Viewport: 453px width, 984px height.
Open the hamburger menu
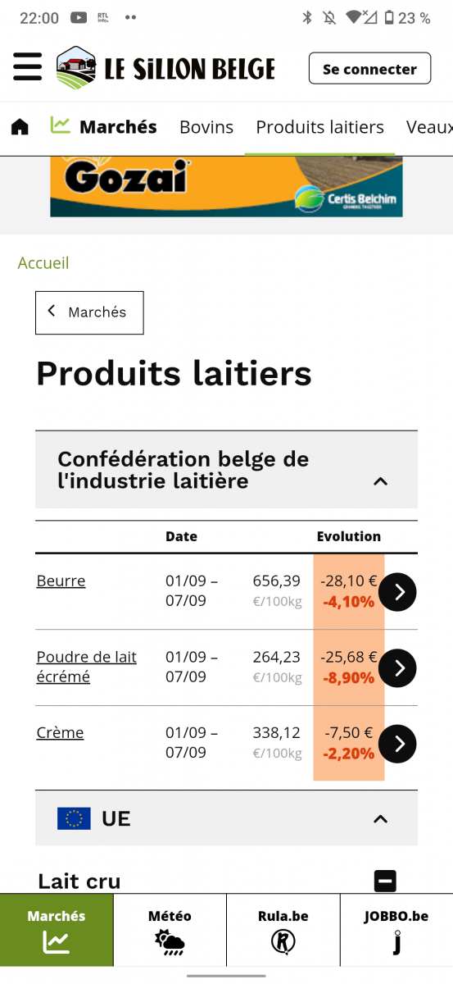[x=27, y=67]
